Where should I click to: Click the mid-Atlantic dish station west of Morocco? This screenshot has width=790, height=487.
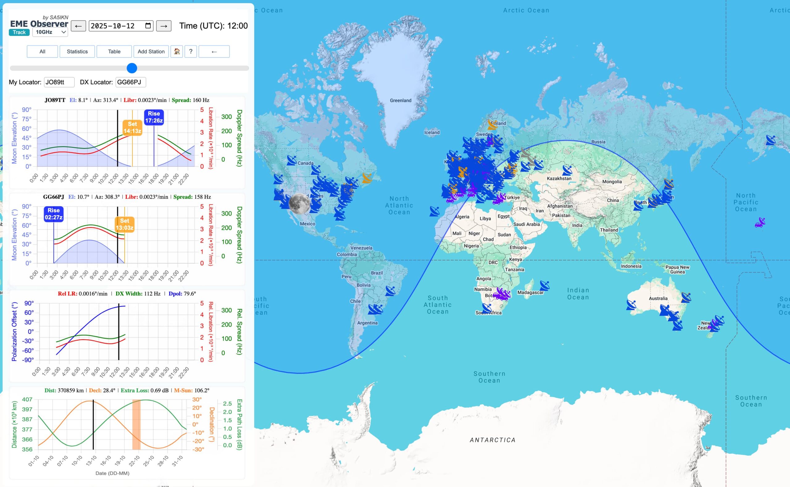click(434, 211)
